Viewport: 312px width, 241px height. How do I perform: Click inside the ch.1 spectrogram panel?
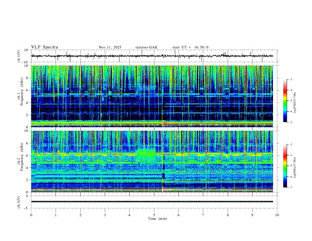[x=152, y=96]
